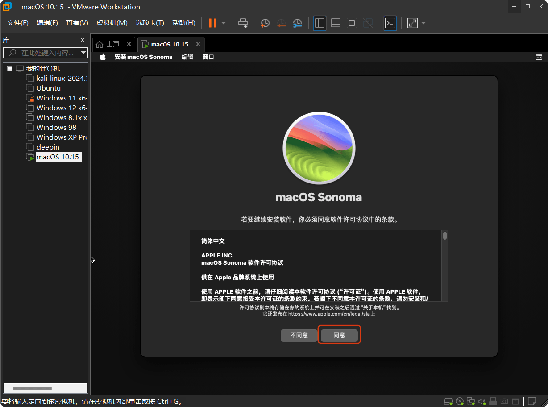Open the stretch mode dropdown arrow
The width and height of the screenshot is (548, 407).
[423, 23]
